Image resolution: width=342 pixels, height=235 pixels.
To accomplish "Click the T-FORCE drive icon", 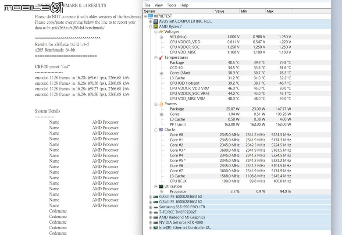I will point(156,212).
